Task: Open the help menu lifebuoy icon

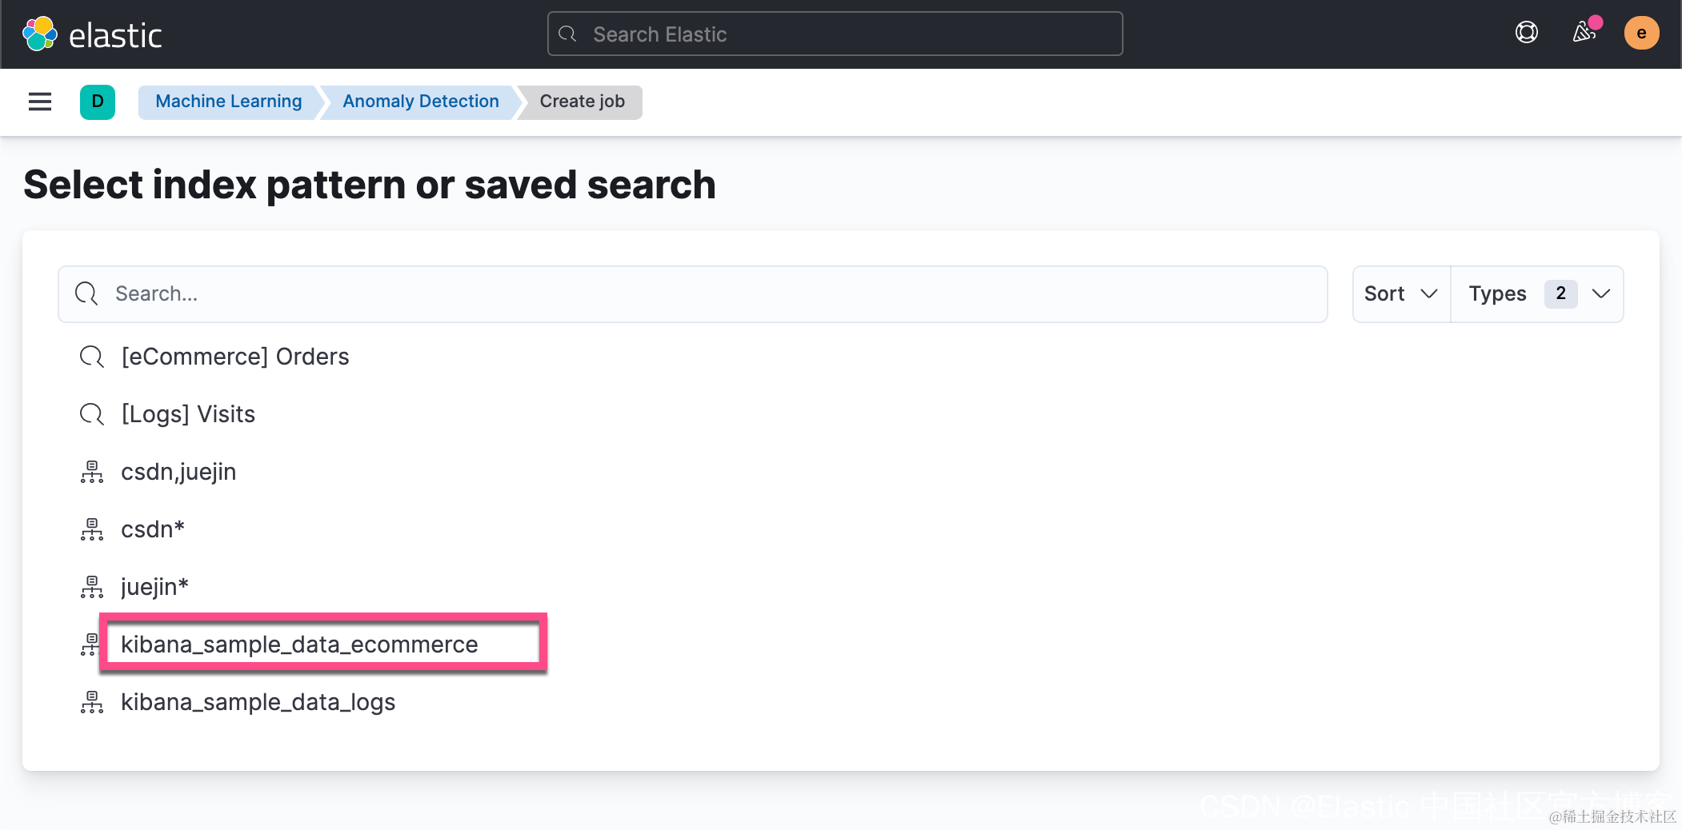Action: [1526, 33]
